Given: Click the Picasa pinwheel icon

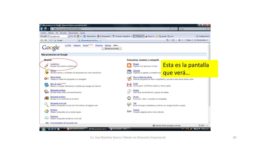Looking at the screenshot, I should (129, 98).
